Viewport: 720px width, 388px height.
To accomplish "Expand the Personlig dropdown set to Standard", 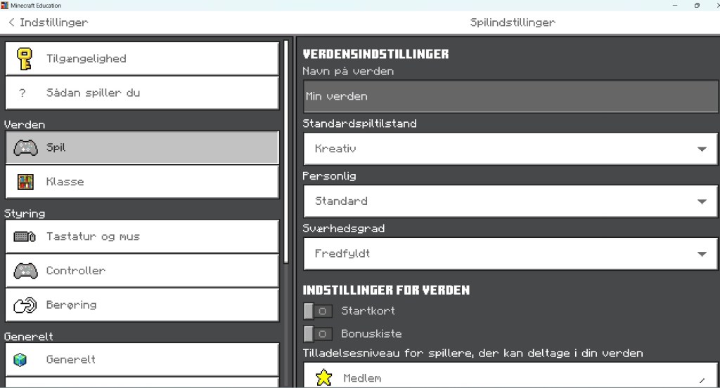I will 510,201.
